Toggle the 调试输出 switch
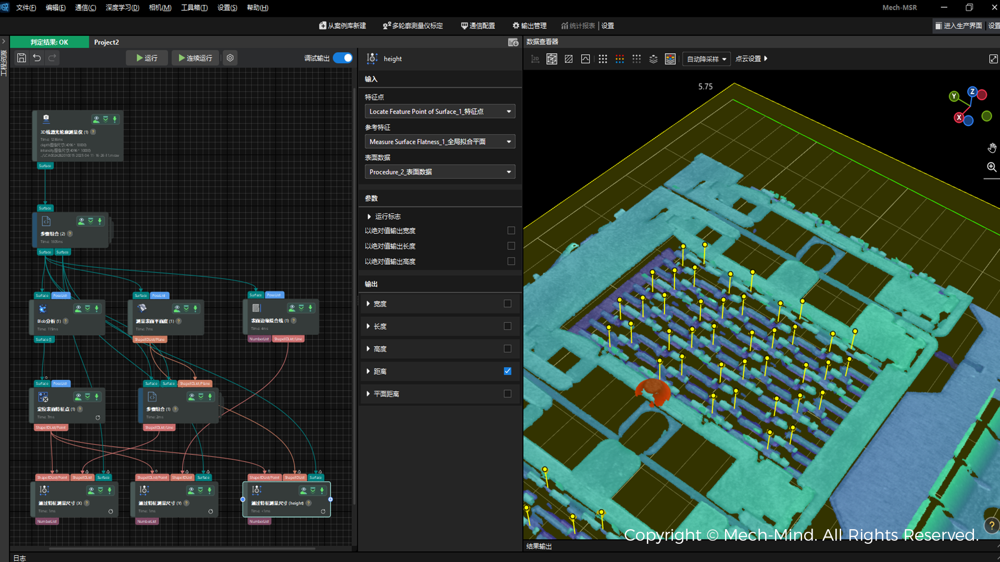Screen dimensions: 1000x562 (x=343, y=58)
